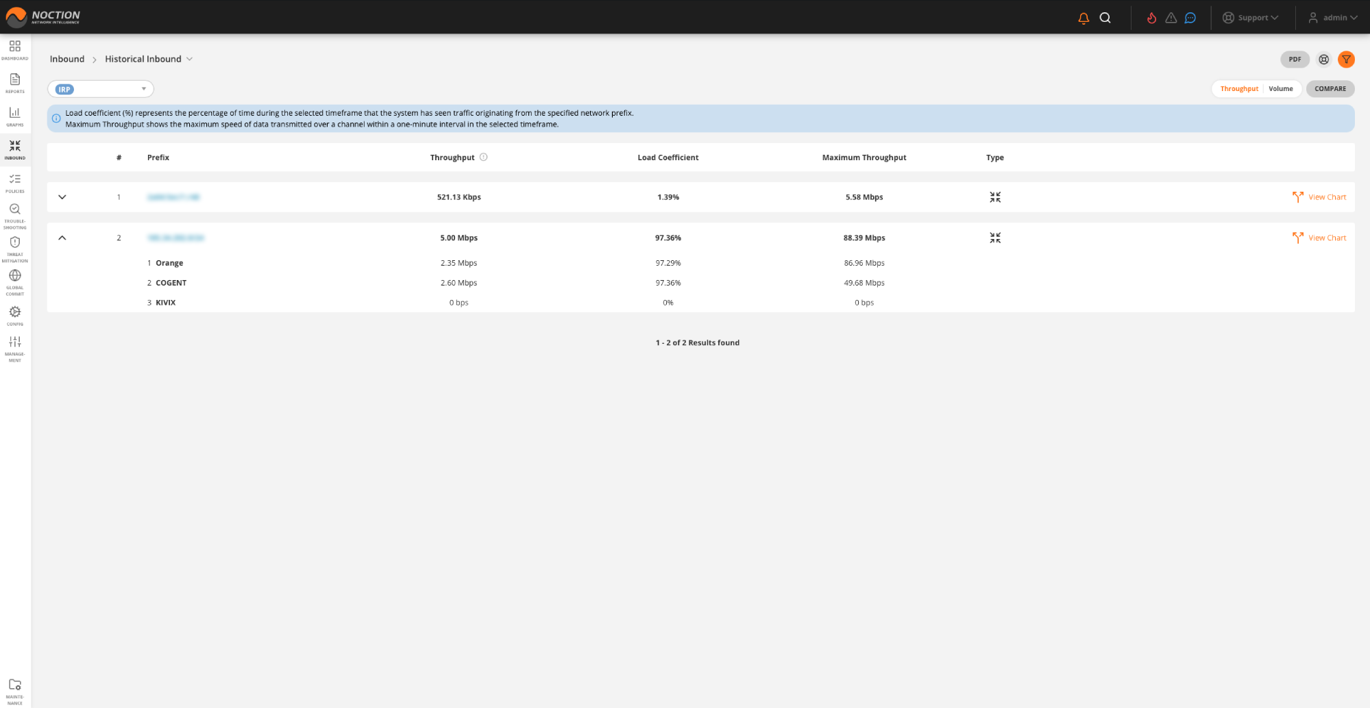
Task: Collapse the second prefix row details
Action: (62, 238)
